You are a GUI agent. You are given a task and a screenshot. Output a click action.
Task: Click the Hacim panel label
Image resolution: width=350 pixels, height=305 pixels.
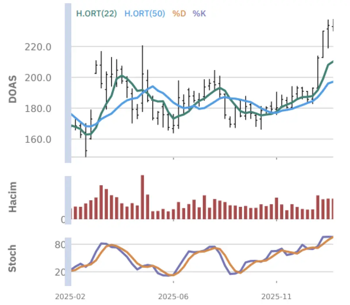click(13, 198)
